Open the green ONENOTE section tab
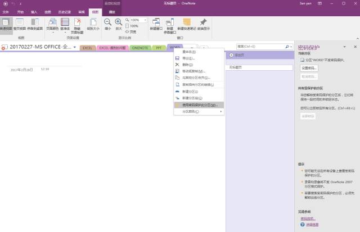The image size is (360, 232). [140, 48]
